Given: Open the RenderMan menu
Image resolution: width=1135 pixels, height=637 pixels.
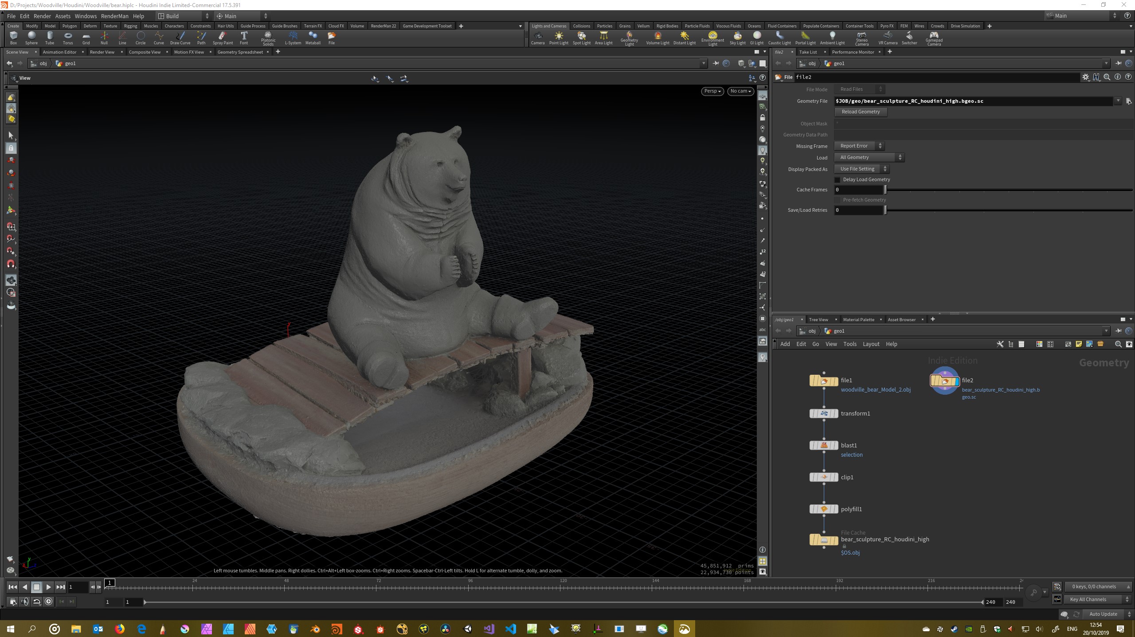Looking at the screenshot, I should 114,16.
